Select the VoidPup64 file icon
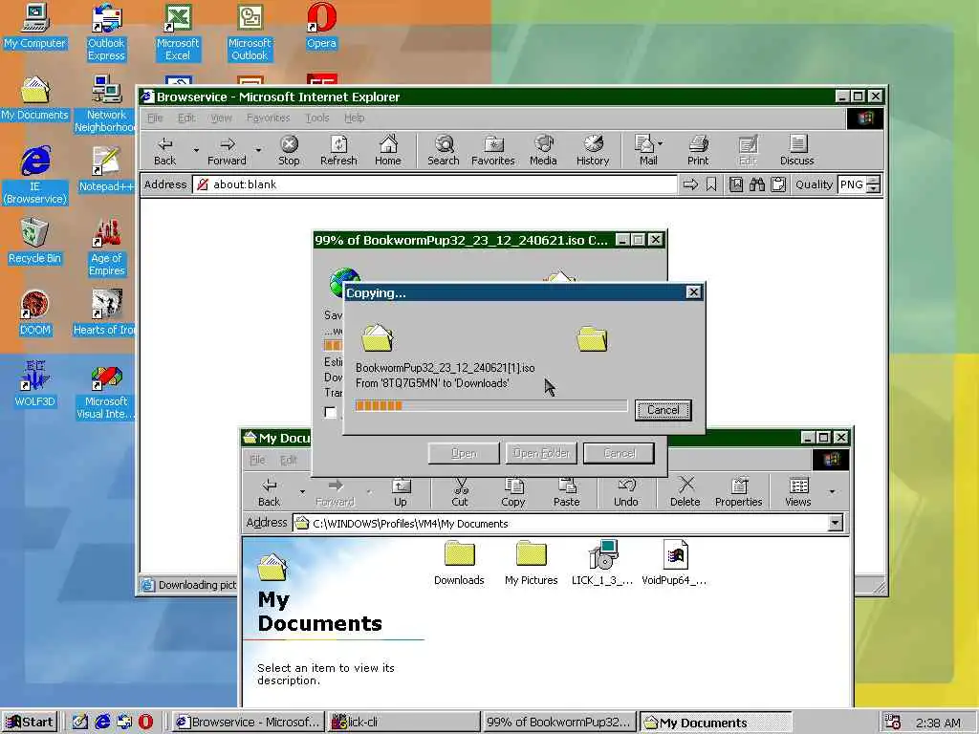The width and height of the screenshot is (979, 734). [674, 564]
